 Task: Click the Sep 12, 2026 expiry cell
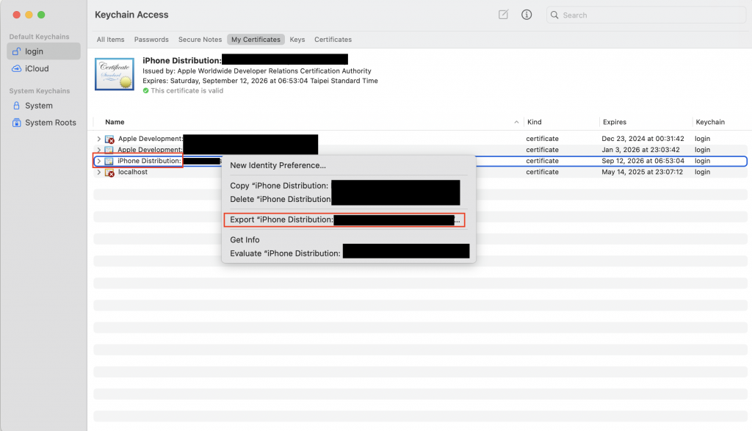643,161
